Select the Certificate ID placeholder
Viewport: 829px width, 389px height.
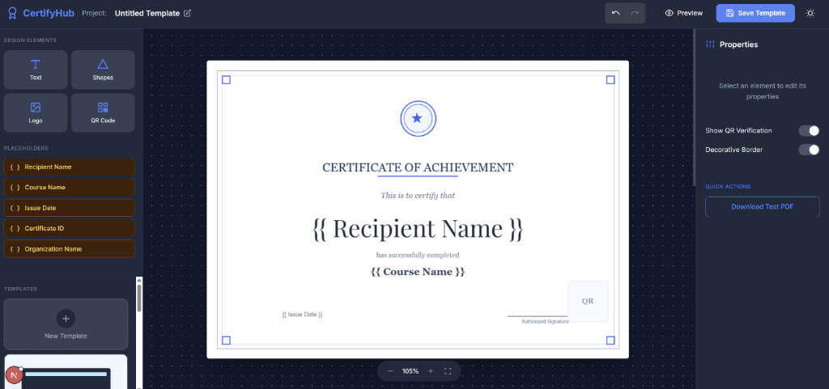click(69, 228)
